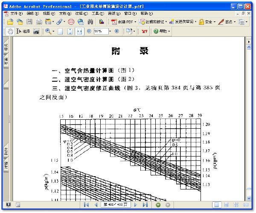
Task: Click the grayed next view button
Action: point(168,204)
